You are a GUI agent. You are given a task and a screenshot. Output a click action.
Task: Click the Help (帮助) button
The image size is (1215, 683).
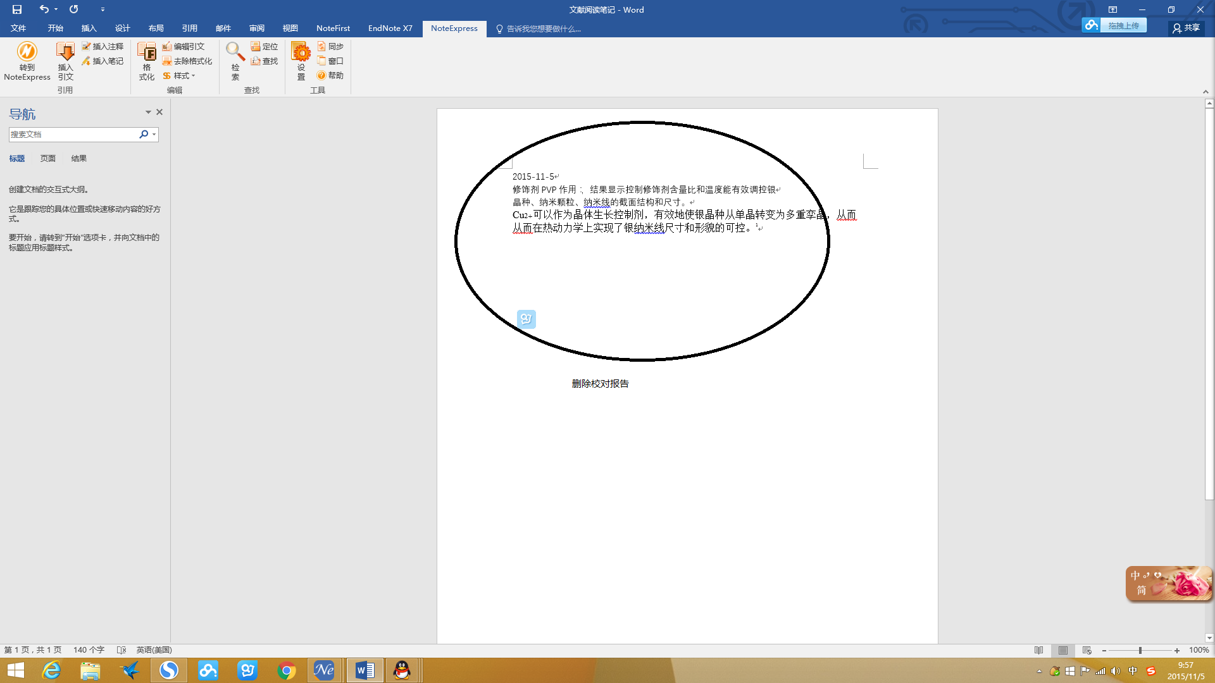point(330,75)
